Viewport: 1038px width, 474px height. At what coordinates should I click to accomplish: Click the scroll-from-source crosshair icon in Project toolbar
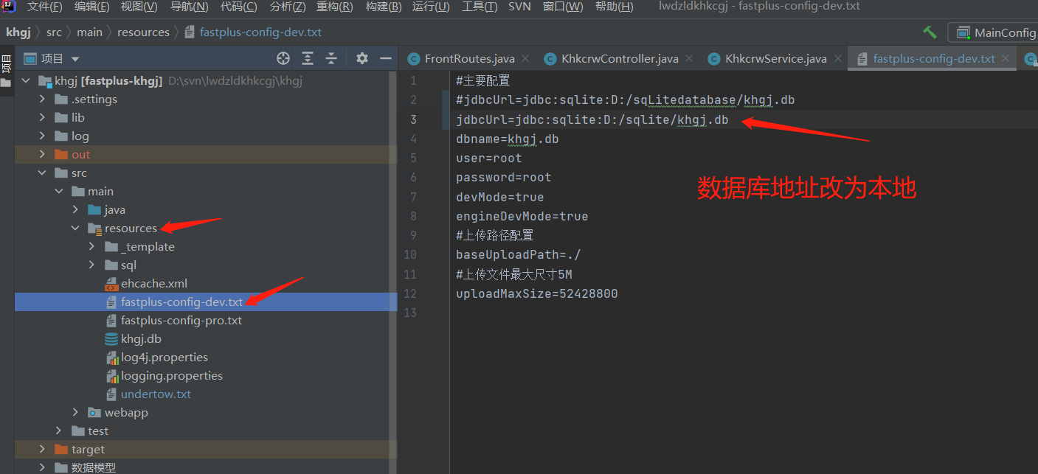pos(283,57)
